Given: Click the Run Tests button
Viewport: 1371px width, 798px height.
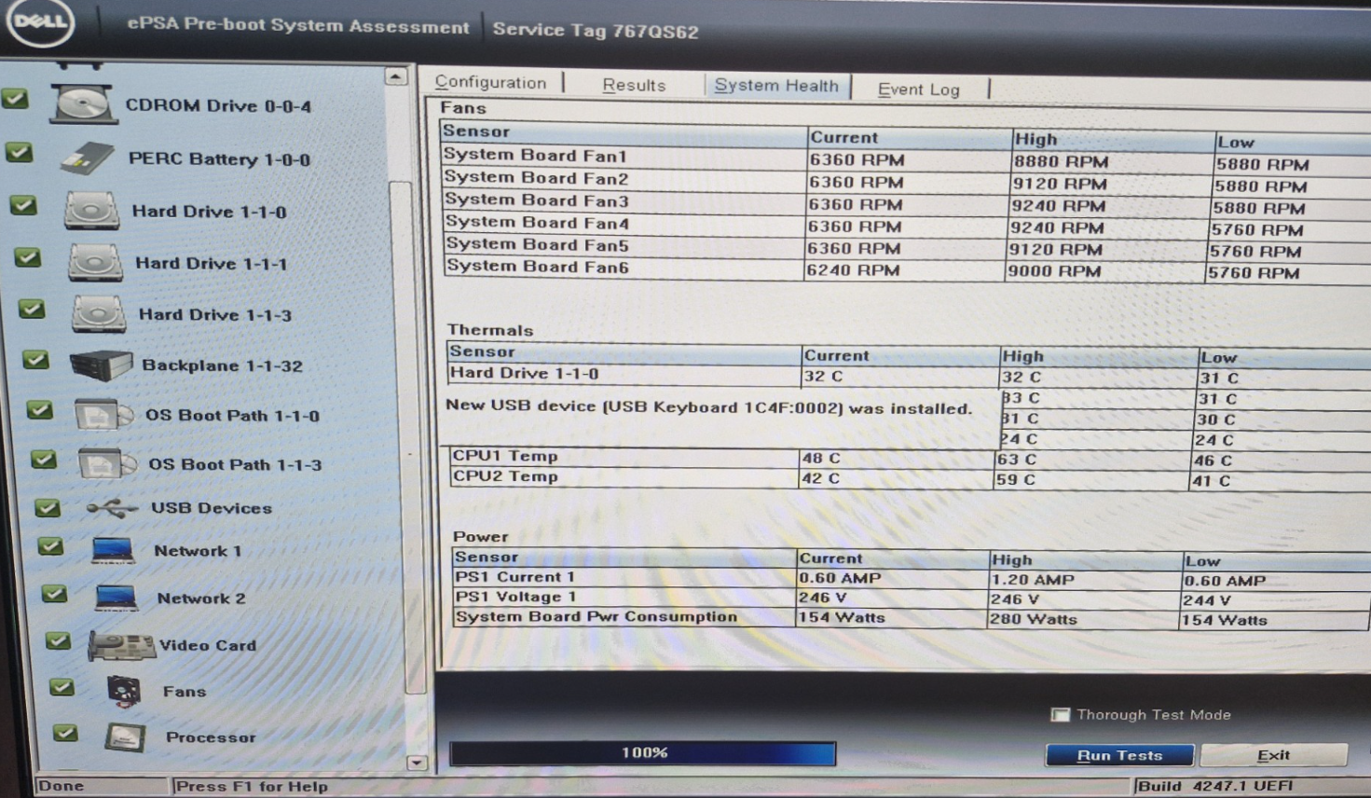Looking at the screenshot, I should pos(1119,755).
